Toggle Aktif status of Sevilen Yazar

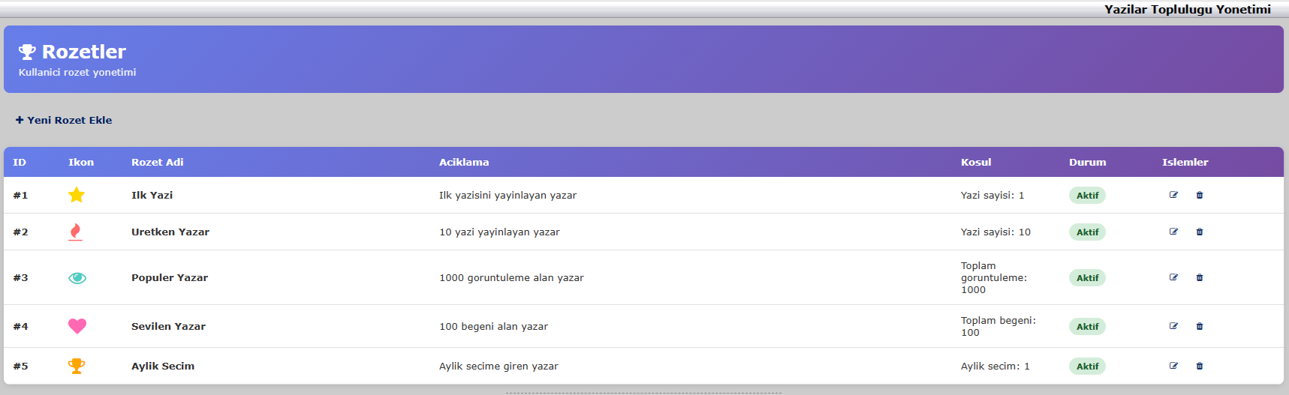point(1087,327)
